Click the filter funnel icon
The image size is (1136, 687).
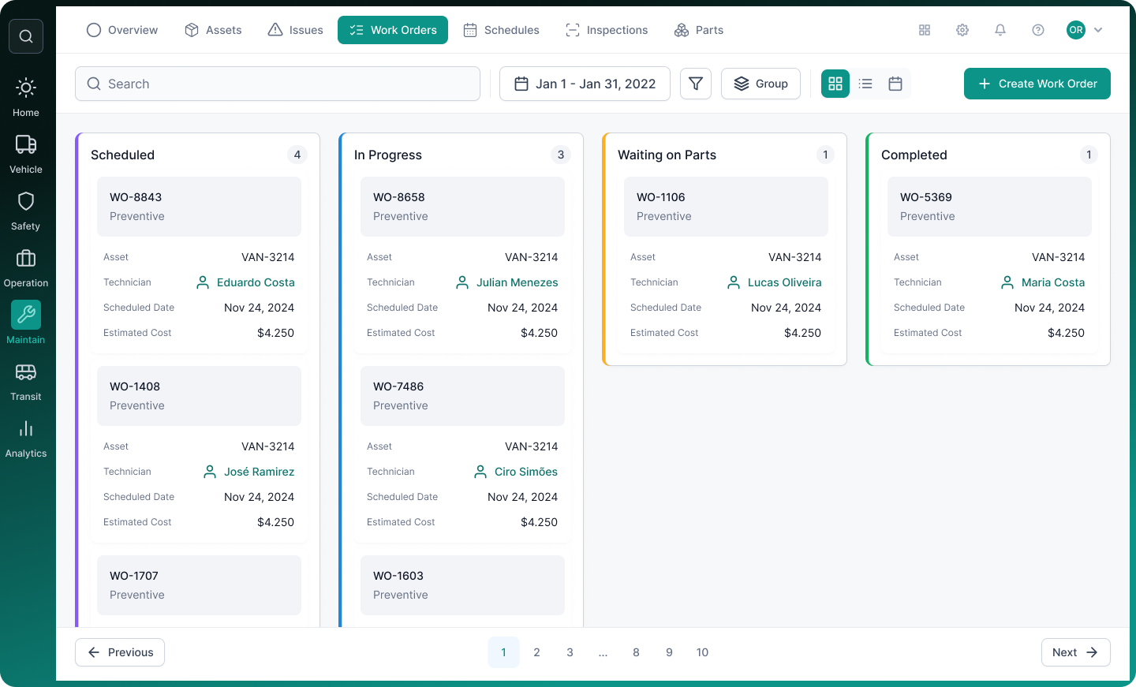coord(696,84)
